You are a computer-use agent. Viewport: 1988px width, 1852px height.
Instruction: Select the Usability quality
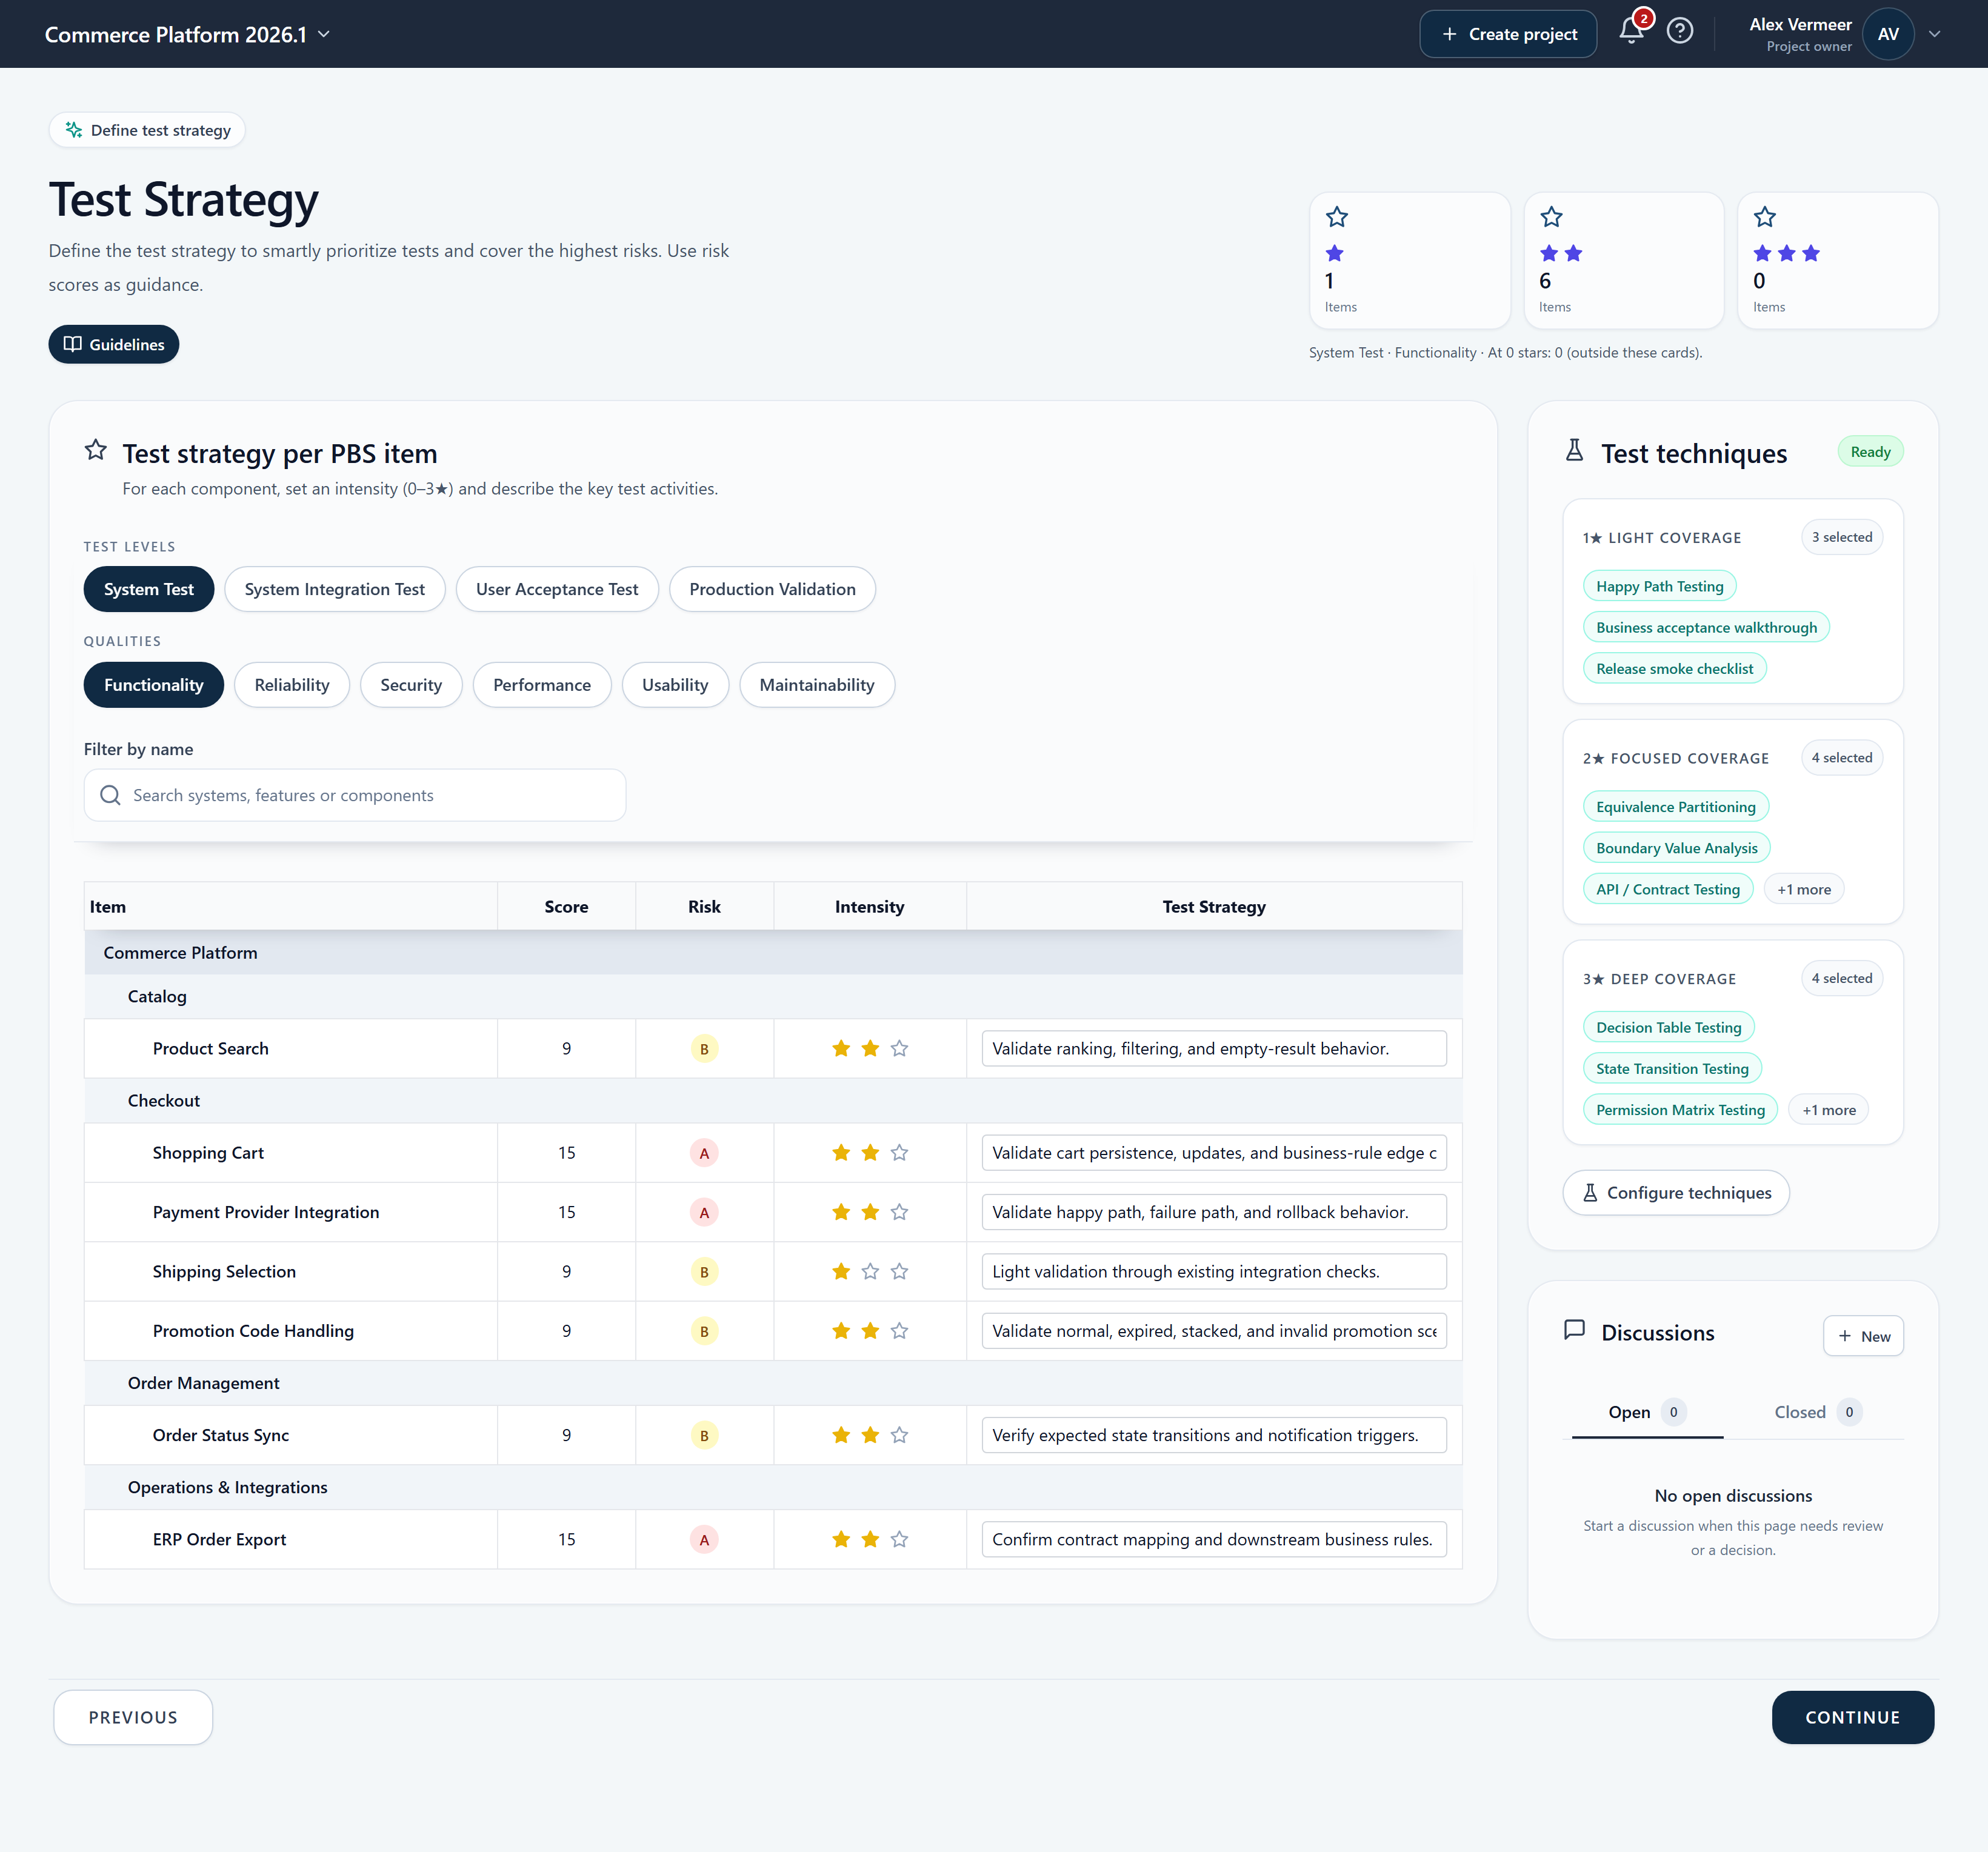675,685
